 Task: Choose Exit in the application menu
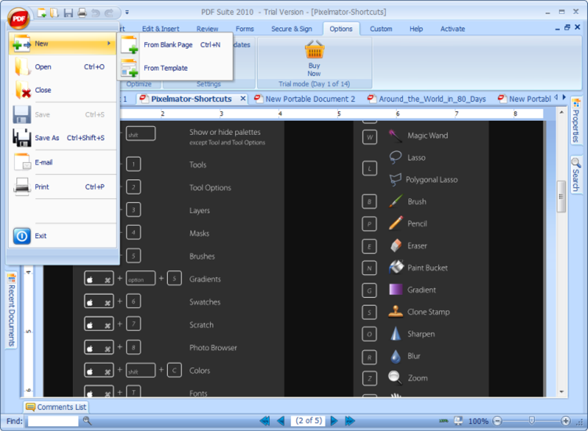(62, 236)
